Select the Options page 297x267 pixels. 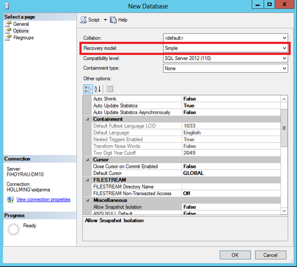(x=21, y=31)
